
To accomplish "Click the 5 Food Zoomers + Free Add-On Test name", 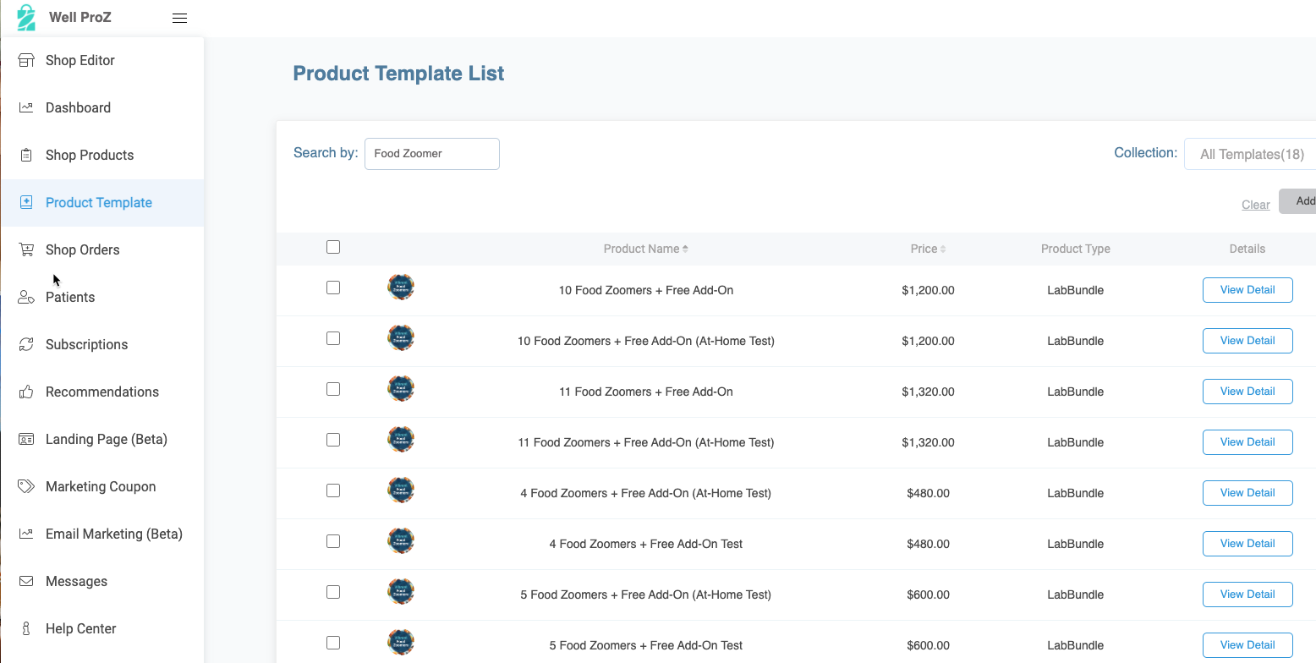I will coord(646,645).
